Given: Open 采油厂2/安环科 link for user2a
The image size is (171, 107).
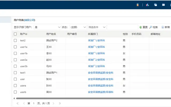Looking at the screenshot, I should 96,60.
